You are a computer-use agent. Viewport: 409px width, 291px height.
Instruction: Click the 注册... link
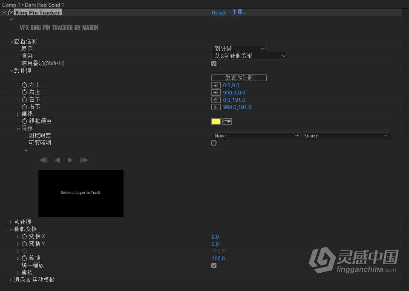tap(239, 12)
